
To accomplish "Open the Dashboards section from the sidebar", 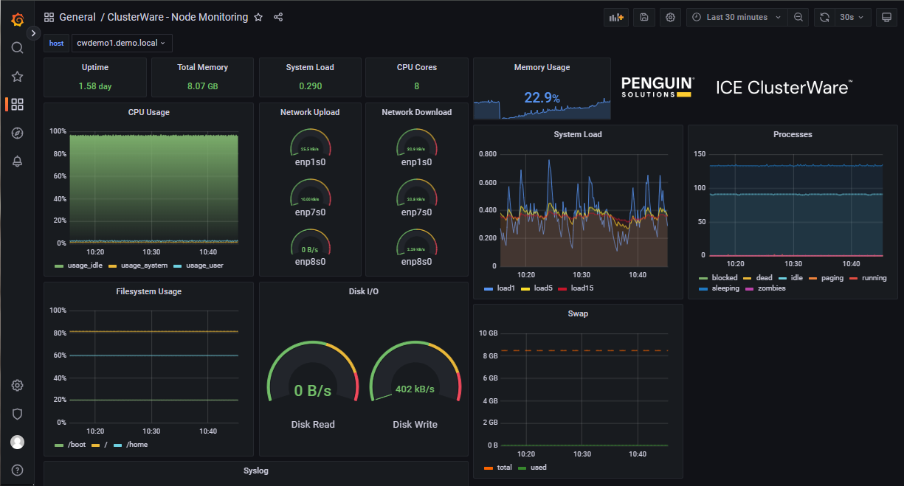I will pyautogui.click(x=17, y=104).
